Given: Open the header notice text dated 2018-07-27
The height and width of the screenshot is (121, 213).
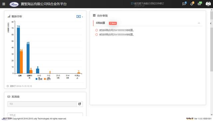Looking at the screenshot, I should coord(149,4).
